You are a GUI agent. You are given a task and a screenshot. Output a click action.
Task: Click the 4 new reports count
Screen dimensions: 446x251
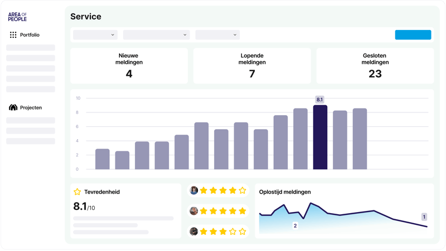point(129,74)
